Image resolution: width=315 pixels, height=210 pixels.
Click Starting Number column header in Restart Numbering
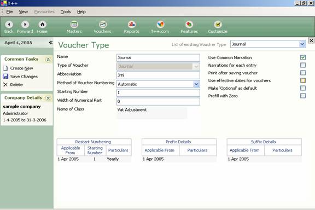point(95,150)
